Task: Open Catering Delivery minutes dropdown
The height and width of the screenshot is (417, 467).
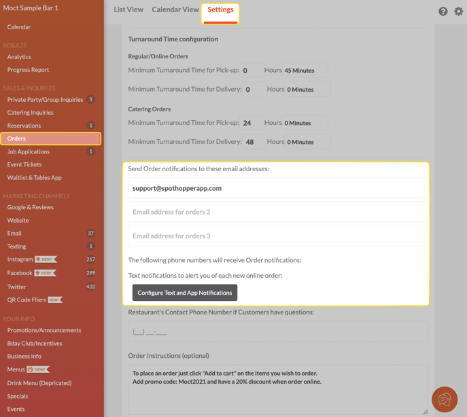Action: click(307, 142)
